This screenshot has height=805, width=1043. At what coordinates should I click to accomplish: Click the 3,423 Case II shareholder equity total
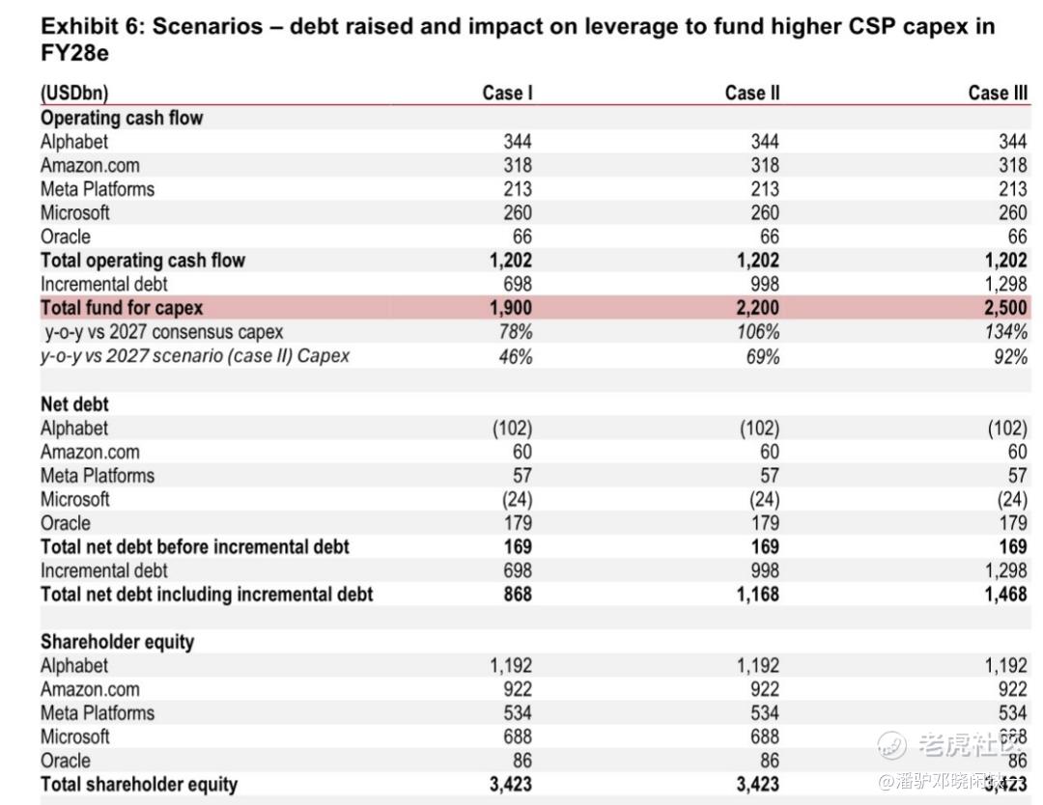[758, 785]
